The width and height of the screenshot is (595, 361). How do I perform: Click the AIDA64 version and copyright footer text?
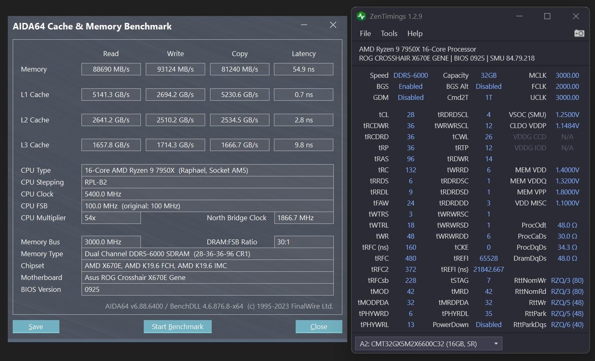pyautogui.click(x=219, y=306)
